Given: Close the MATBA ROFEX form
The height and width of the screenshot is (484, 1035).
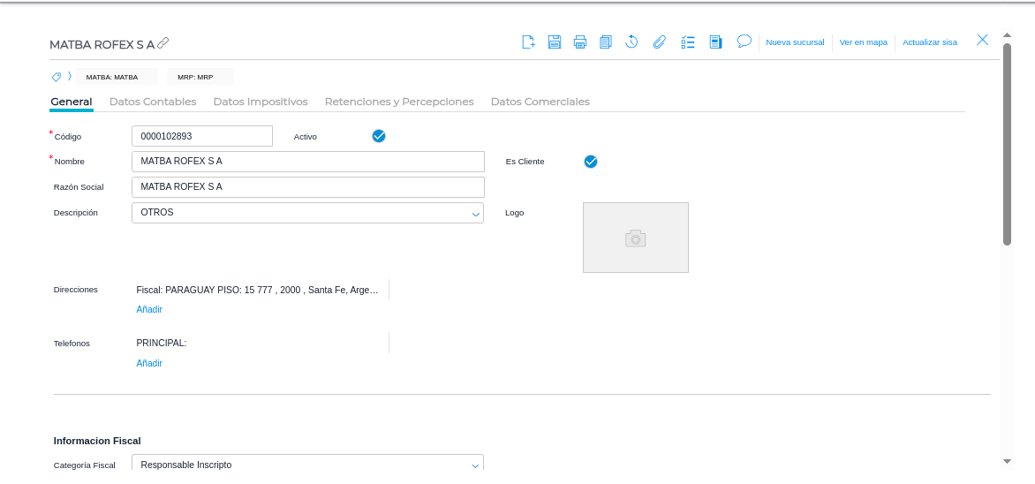Looking at the screenshot, I should tap(982, 40).
